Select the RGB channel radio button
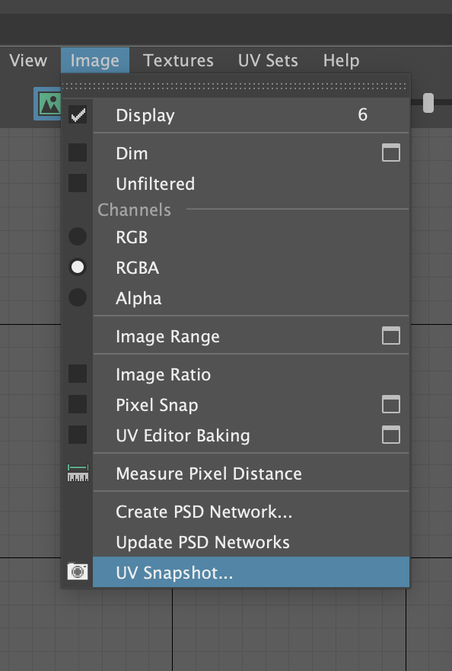Image resolution: width=452 pixels, height=671 pixels. [78, 236]
